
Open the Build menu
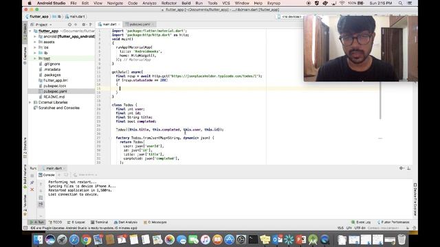coord(186,3)
